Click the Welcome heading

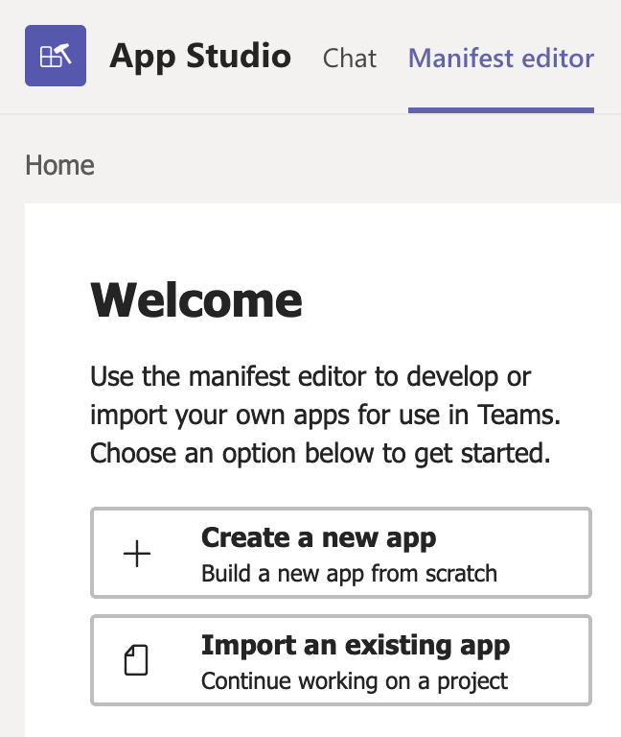[196, 300]
